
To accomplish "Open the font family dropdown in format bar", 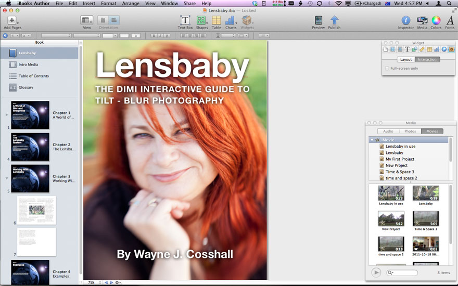I will pos(56,35).
